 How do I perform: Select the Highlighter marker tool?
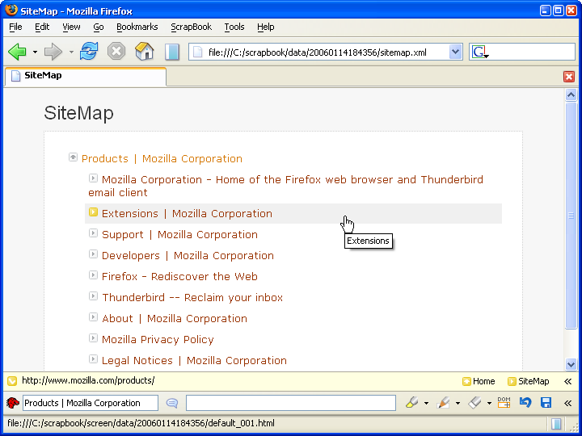411,403
